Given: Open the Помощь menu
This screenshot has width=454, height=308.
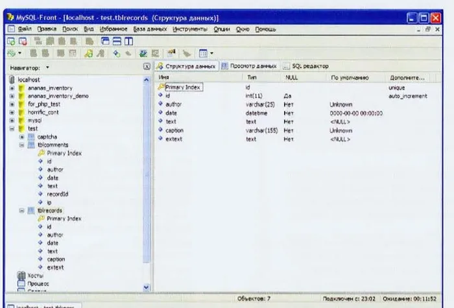Looking at the screenshot, I should click(265, 29).
